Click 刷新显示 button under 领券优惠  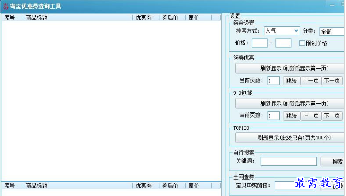290,68
